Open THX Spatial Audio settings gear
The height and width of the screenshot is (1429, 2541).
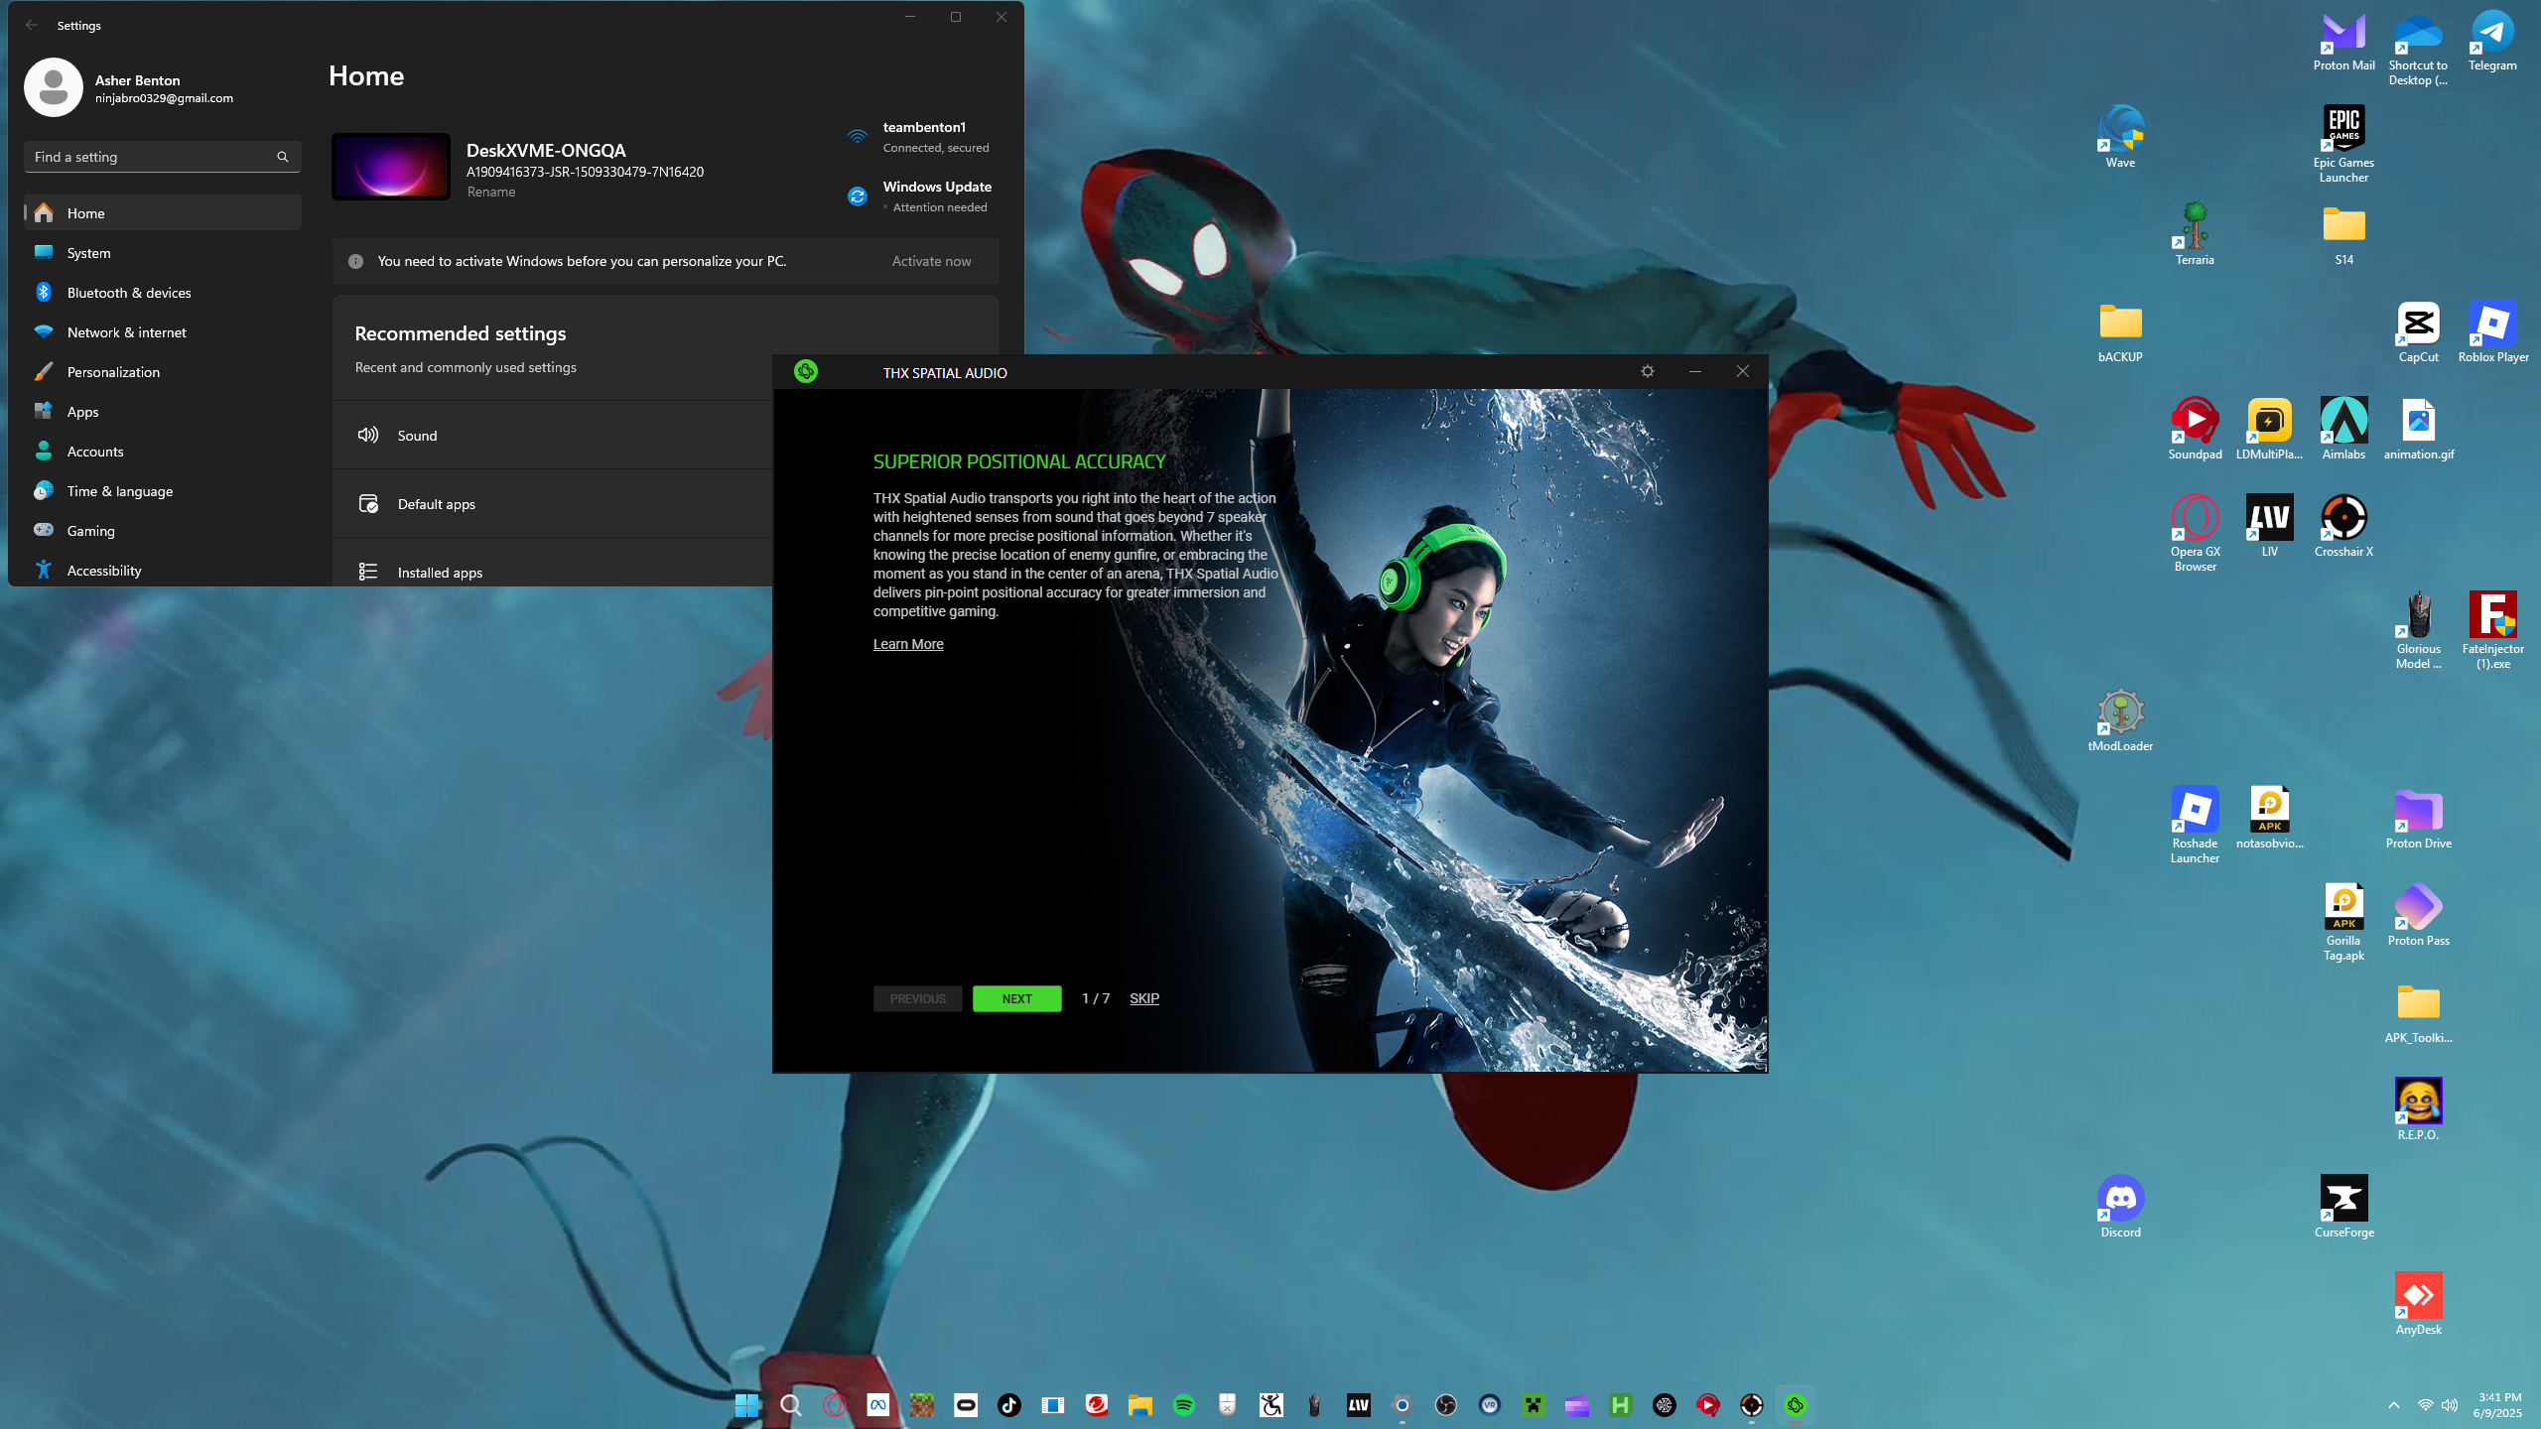point(1647,371)
